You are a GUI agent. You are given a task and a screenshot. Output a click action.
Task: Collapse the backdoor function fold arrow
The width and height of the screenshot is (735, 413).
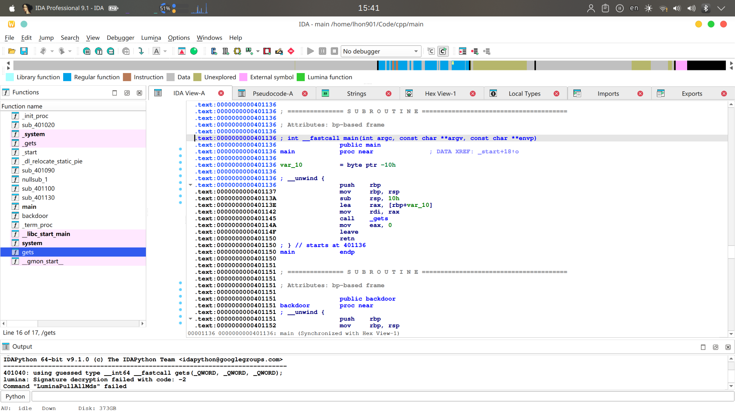[x=190, y=319]
